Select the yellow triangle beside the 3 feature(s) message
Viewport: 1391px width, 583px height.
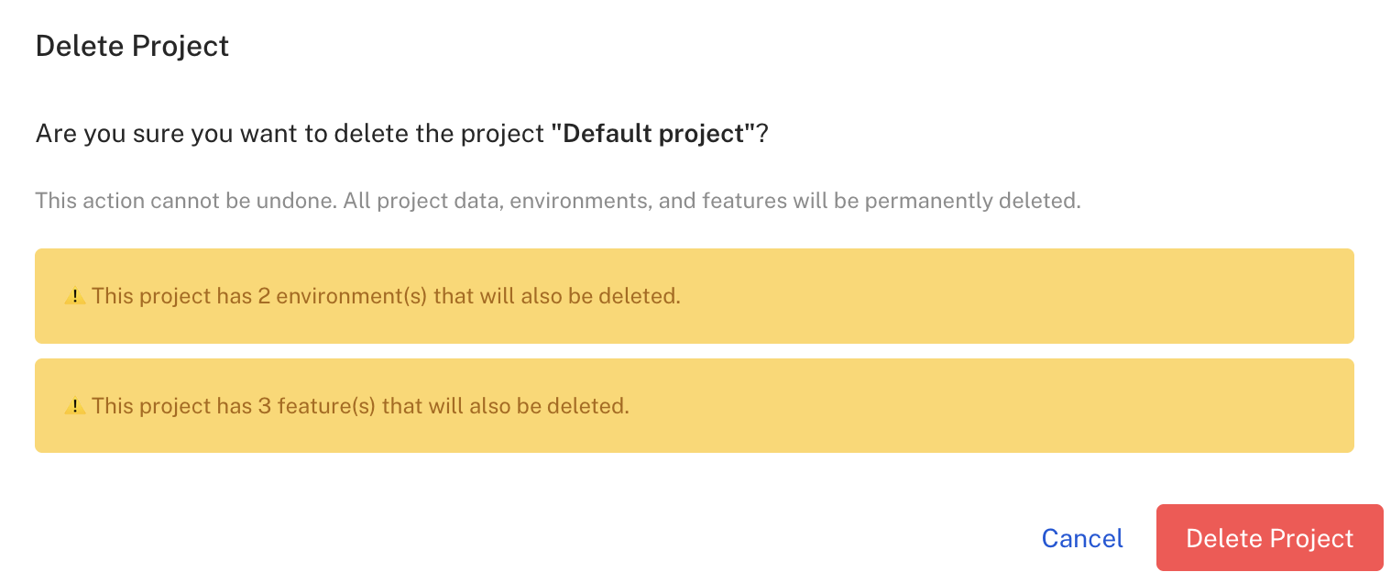coord(75,405)
